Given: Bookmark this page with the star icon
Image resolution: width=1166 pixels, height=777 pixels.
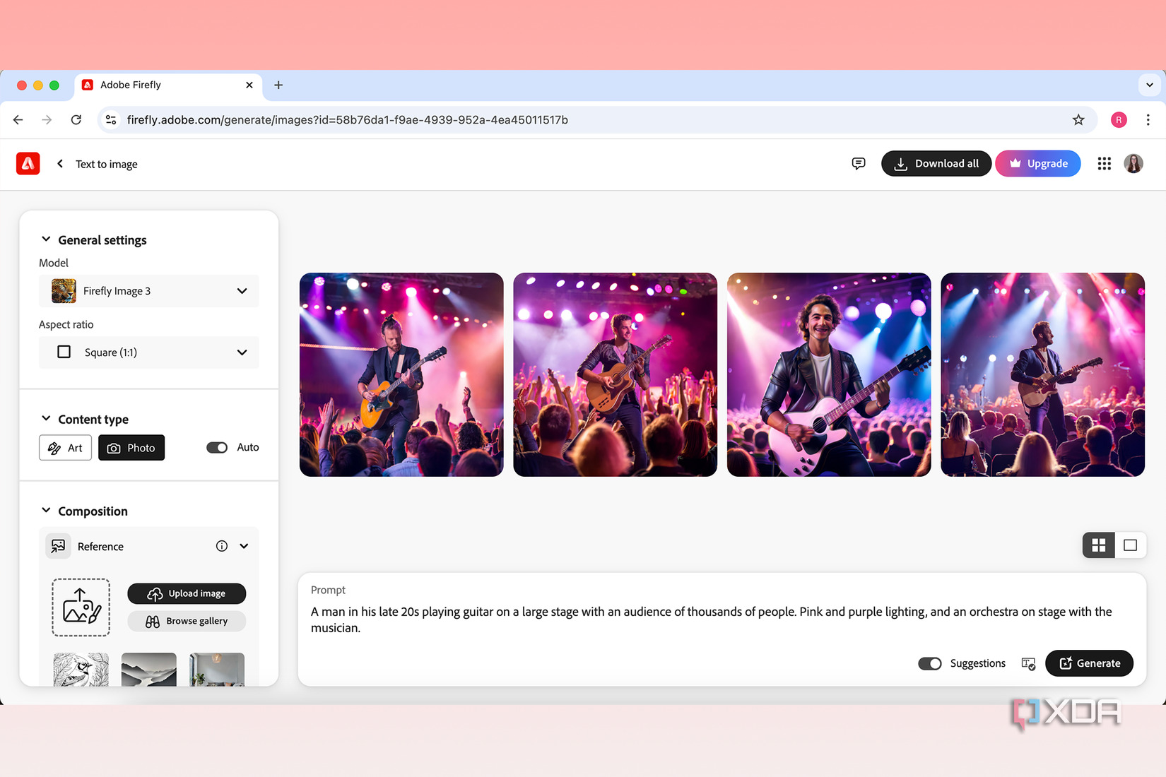Looking at the screenshot, I should 1078,120.
